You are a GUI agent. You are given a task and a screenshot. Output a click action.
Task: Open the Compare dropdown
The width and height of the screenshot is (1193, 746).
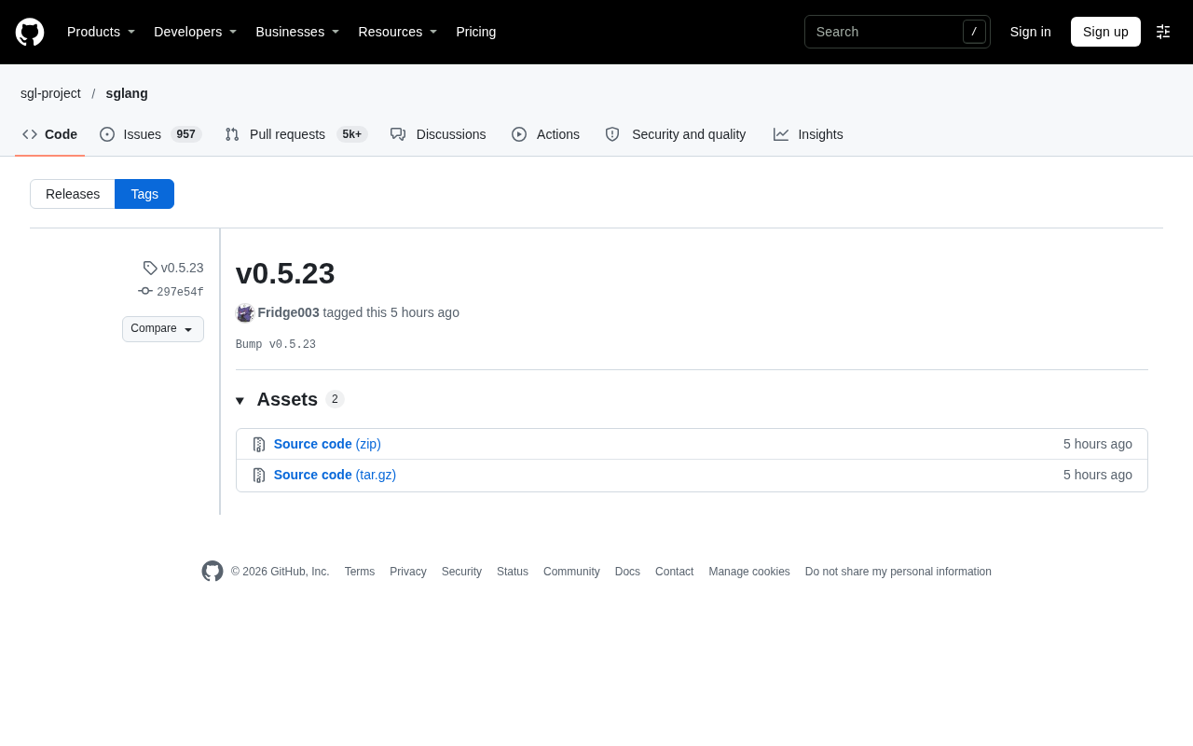tap(163, 329)
